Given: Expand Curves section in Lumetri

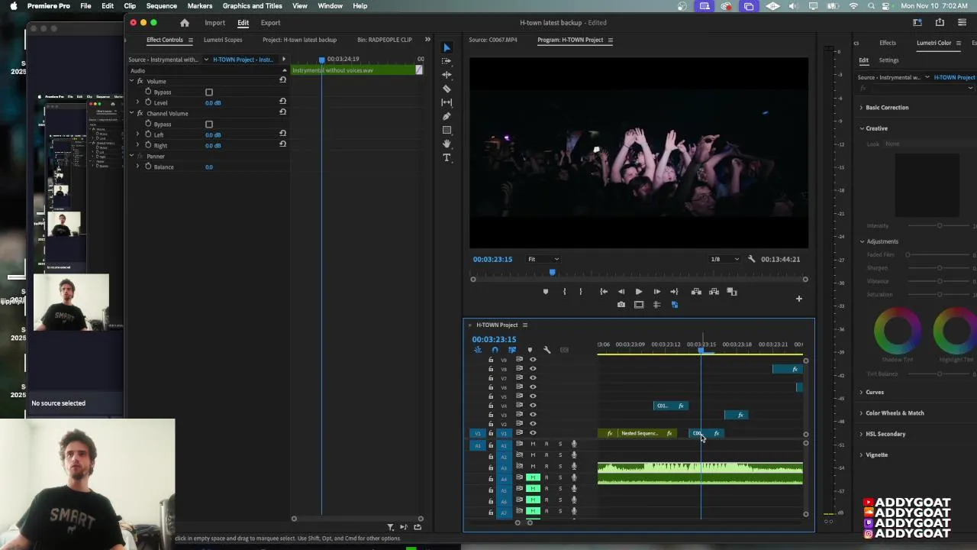Looking at the screenshot, I should pyautogui.click(x=875, y=393).
